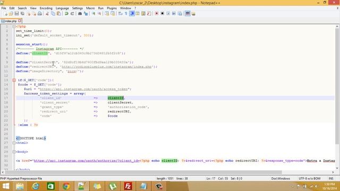Click the vertical scrollbar down arrow
This screenshot has width=340, height=191.
(x=337, y=168)
